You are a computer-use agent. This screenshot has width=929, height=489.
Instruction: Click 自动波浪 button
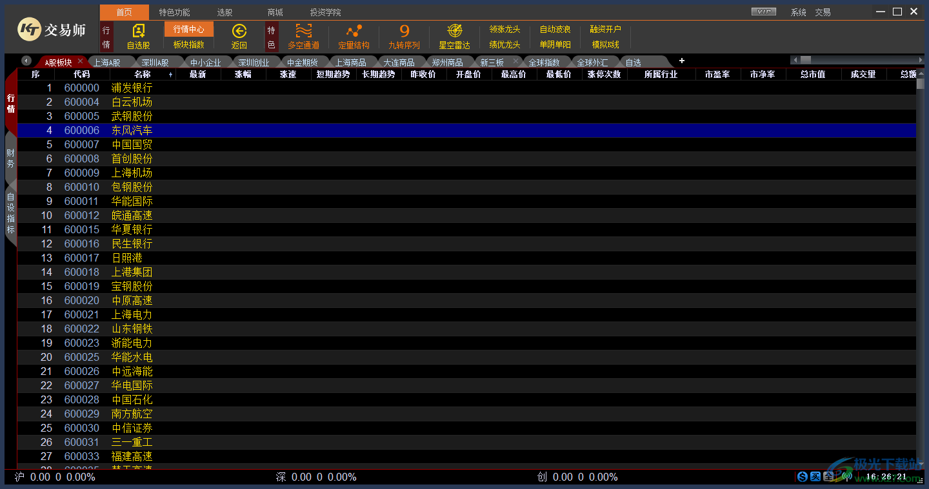[555, 29]
